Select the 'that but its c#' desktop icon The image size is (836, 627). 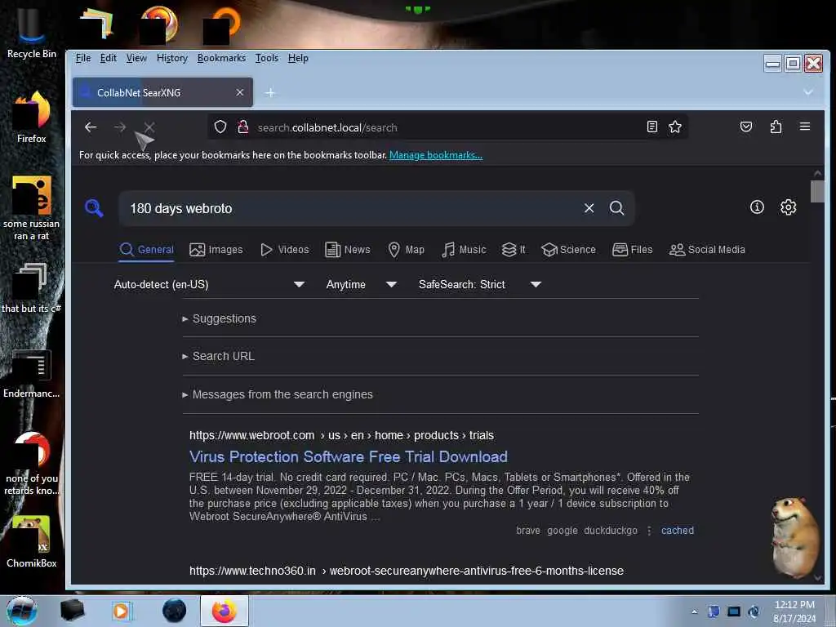(x=32, y=288)
